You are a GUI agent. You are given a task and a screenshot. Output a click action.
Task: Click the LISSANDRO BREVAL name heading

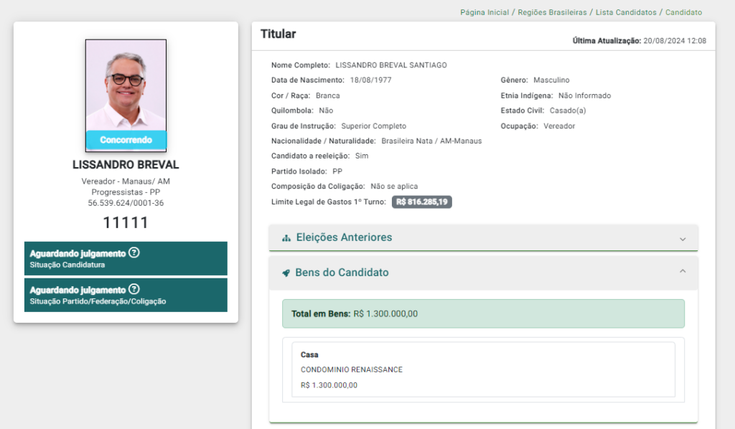pyautogui.click(x=126, y=165)
